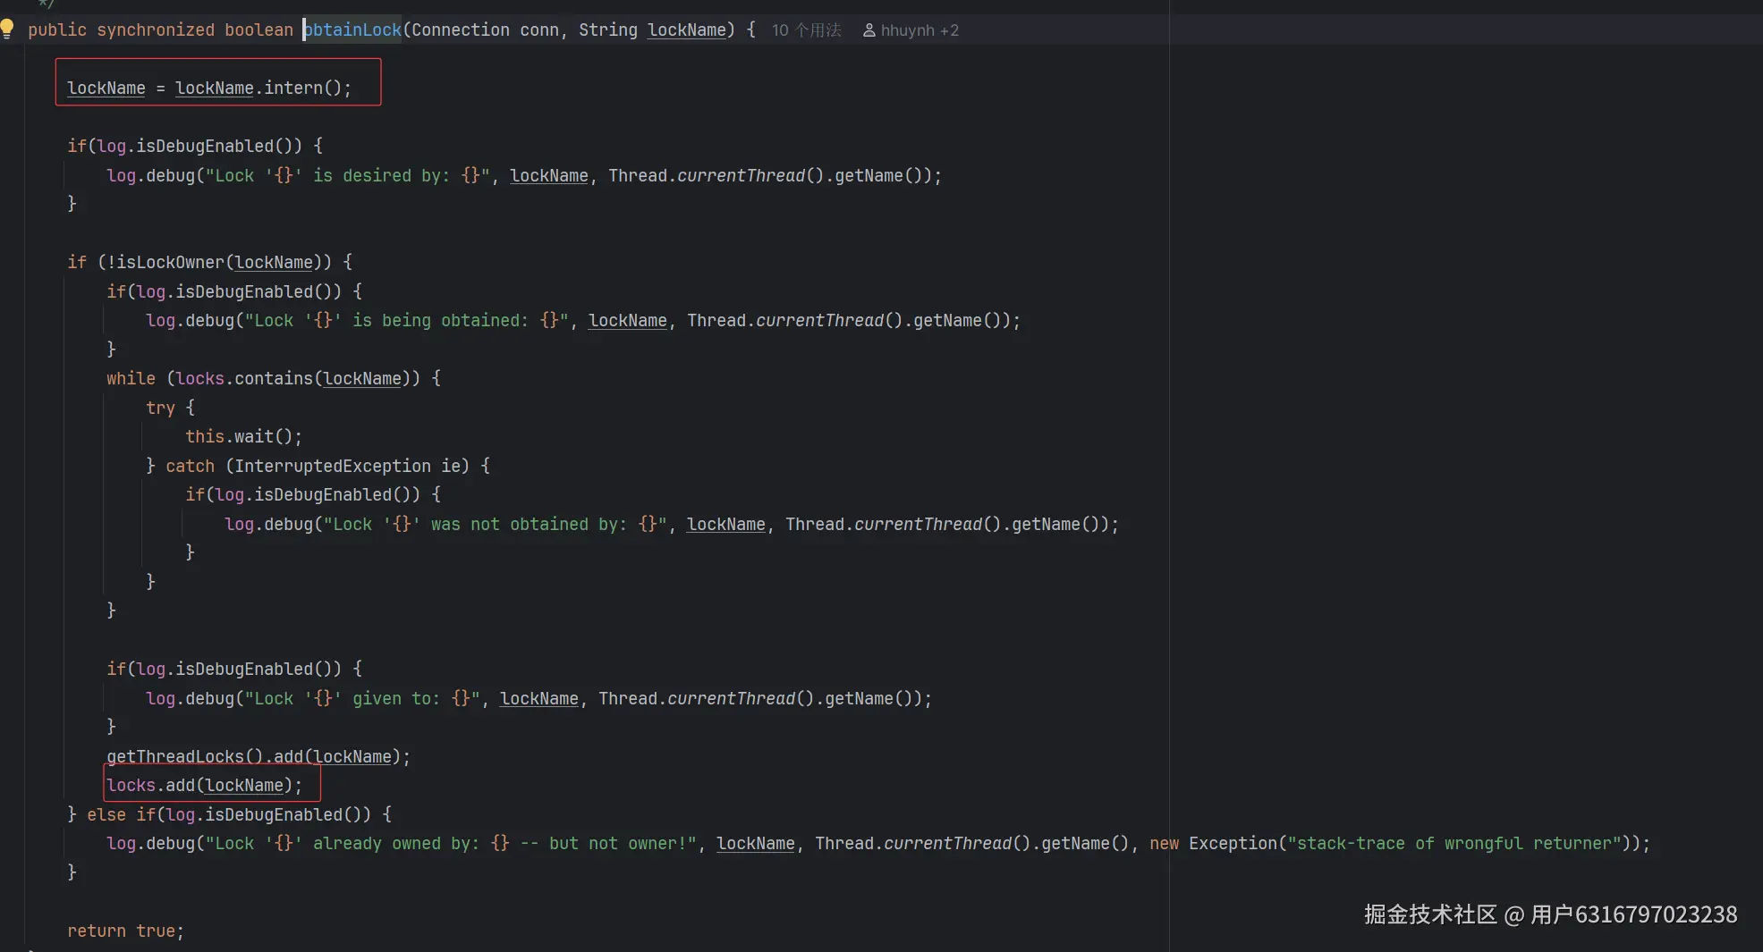This screenshot has height=952, width=1763.
Task: Click the "Connection" parameter type
Action: click(x=461, y=30)
